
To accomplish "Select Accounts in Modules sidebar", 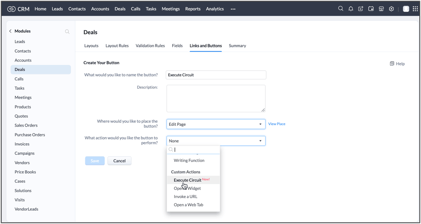I will click(23, 60).
